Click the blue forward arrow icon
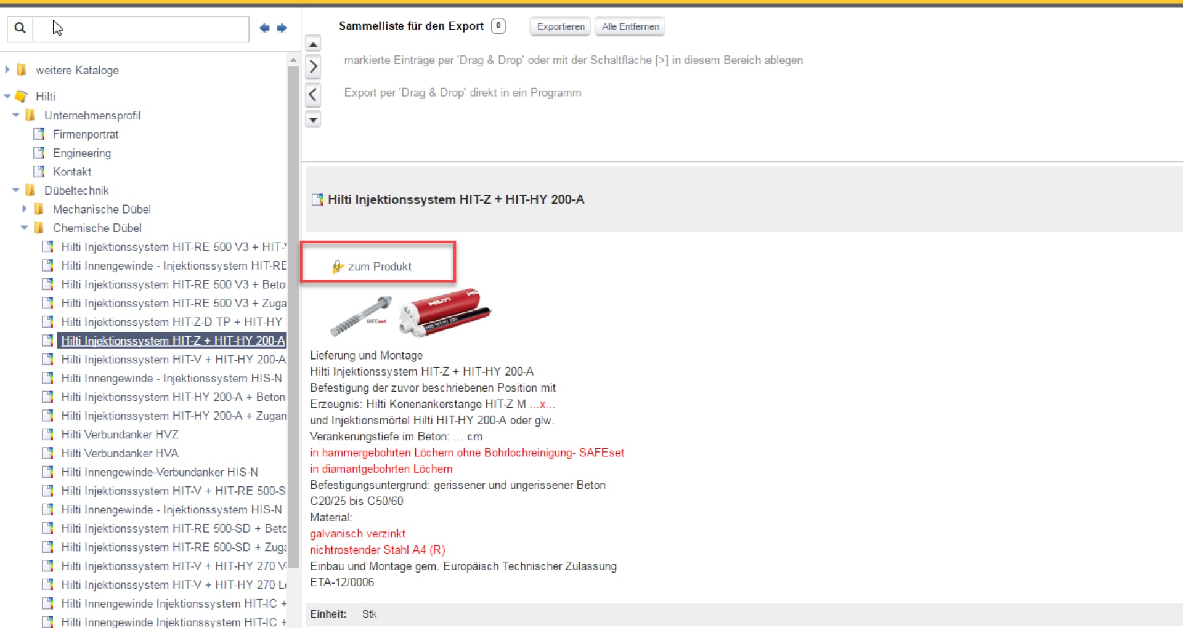This screenshot has width=1183, height=628. [282, 28]
